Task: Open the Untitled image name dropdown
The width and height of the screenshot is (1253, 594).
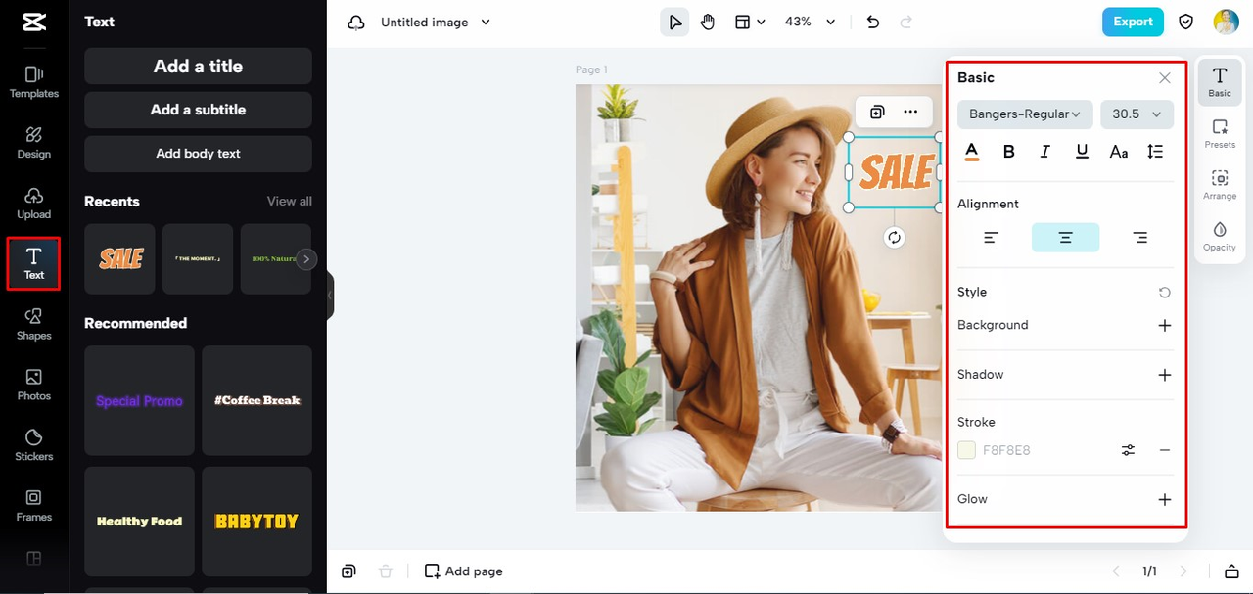Action: (437, 22)
